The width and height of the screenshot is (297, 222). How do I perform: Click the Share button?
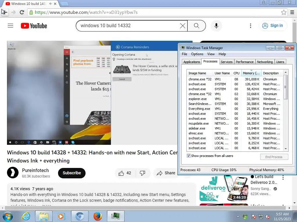166,173
